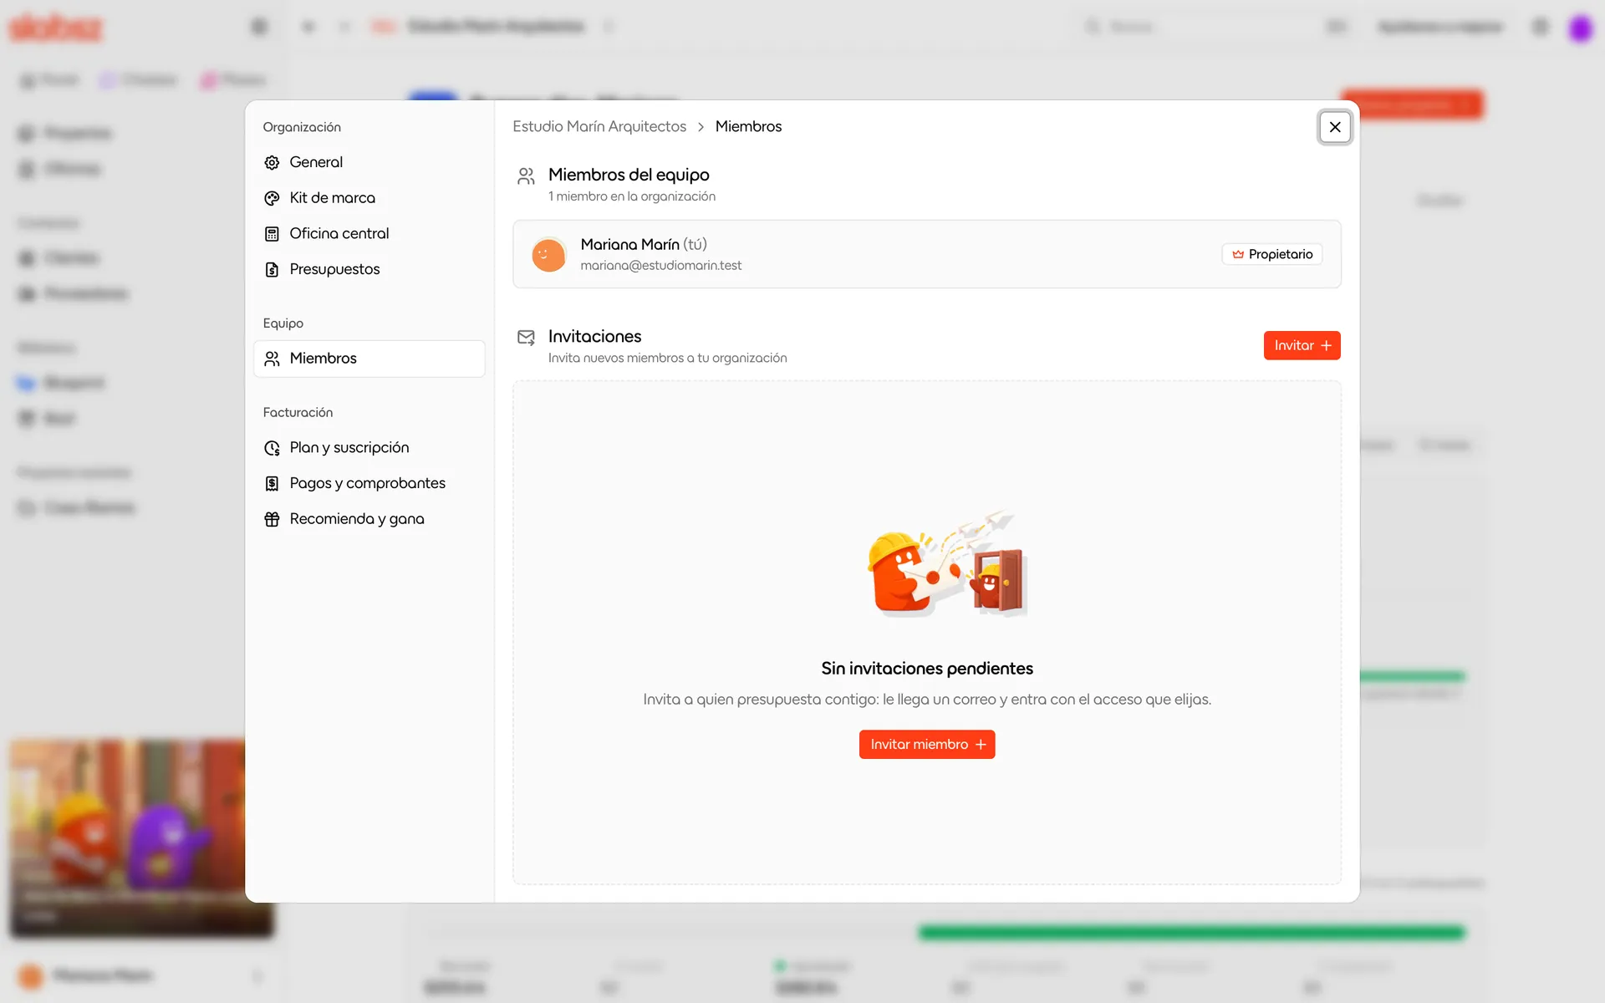Image resolution: width=1605 pixels, height=1003 pixels.
Task: Open Kit de marca settings
Action: tap(369, 198)
